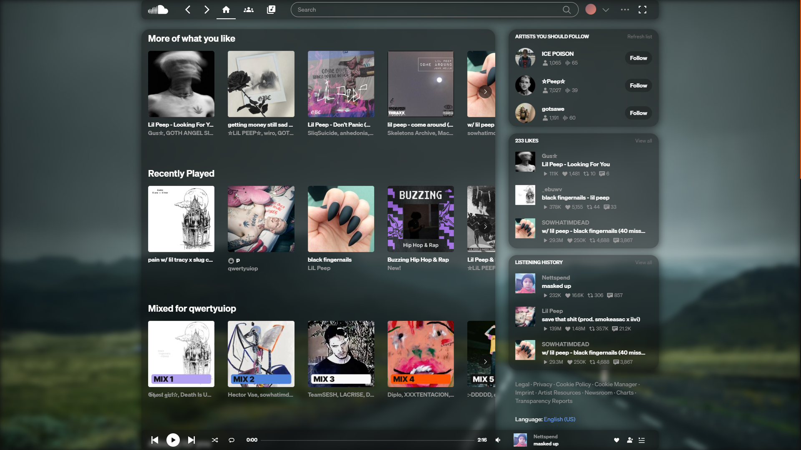801x450 pixels.
Task: Click the SoundCloud logo icon
Action: click(158, 10)
